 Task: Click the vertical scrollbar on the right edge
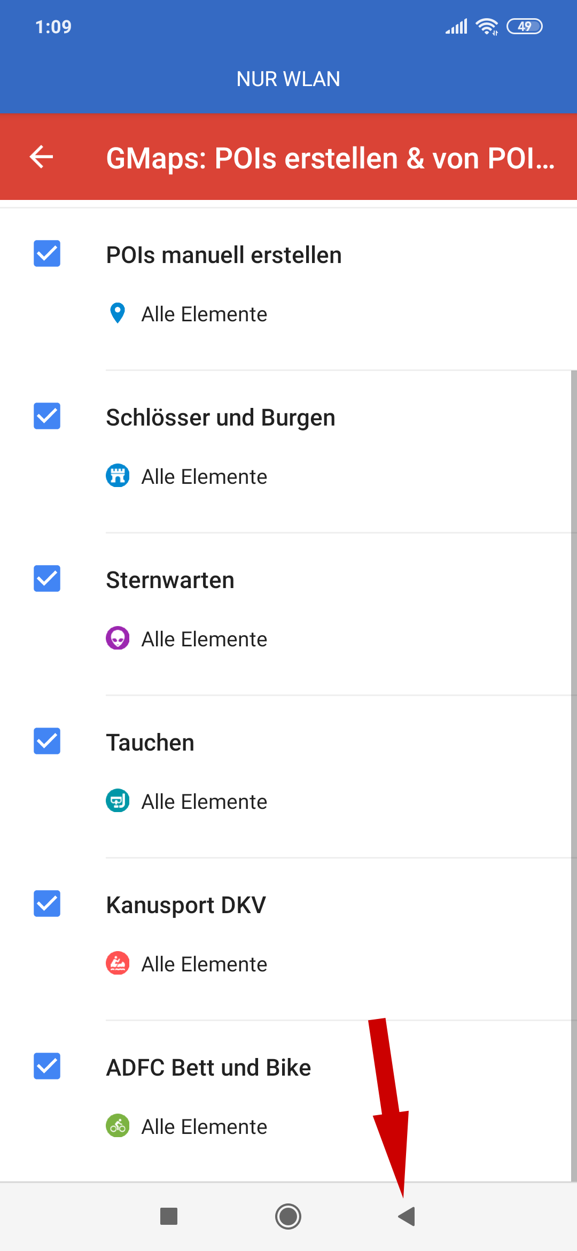click(574, 775)
